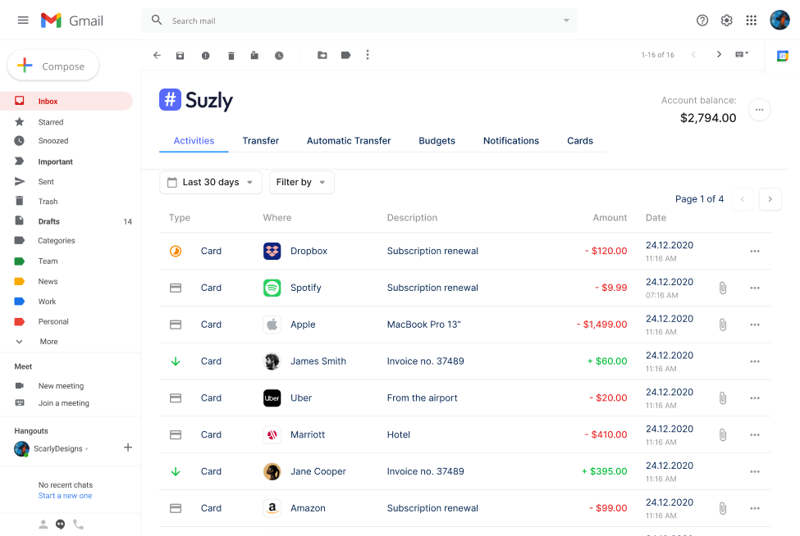Open the Filter by dropdown
The height and width of the screenshot is (536, 800).
[301, 182]
